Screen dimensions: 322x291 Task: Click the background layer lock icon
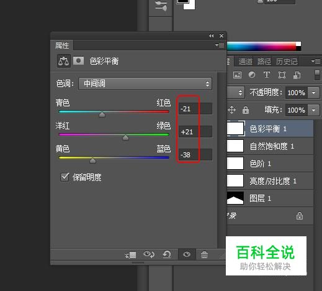[300, 216]
